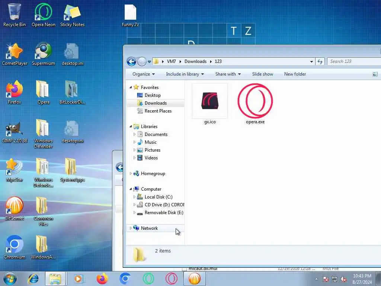Select the Chromium desktop shortcut
This screenshot has width=381, height=286.
pos(15,247)
